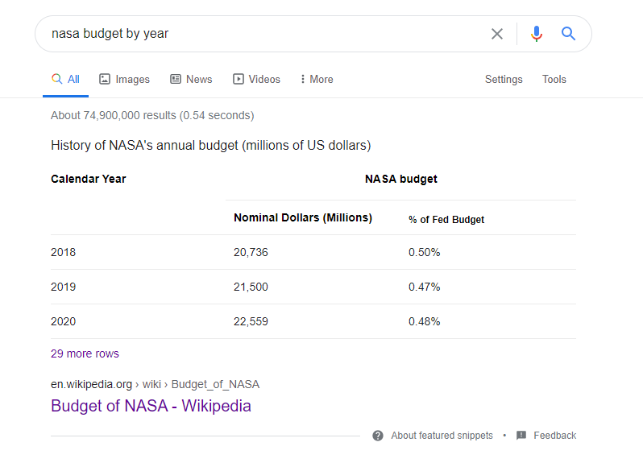
Task: Click the Feedback flag icon
Action: [x=521, y=436]
